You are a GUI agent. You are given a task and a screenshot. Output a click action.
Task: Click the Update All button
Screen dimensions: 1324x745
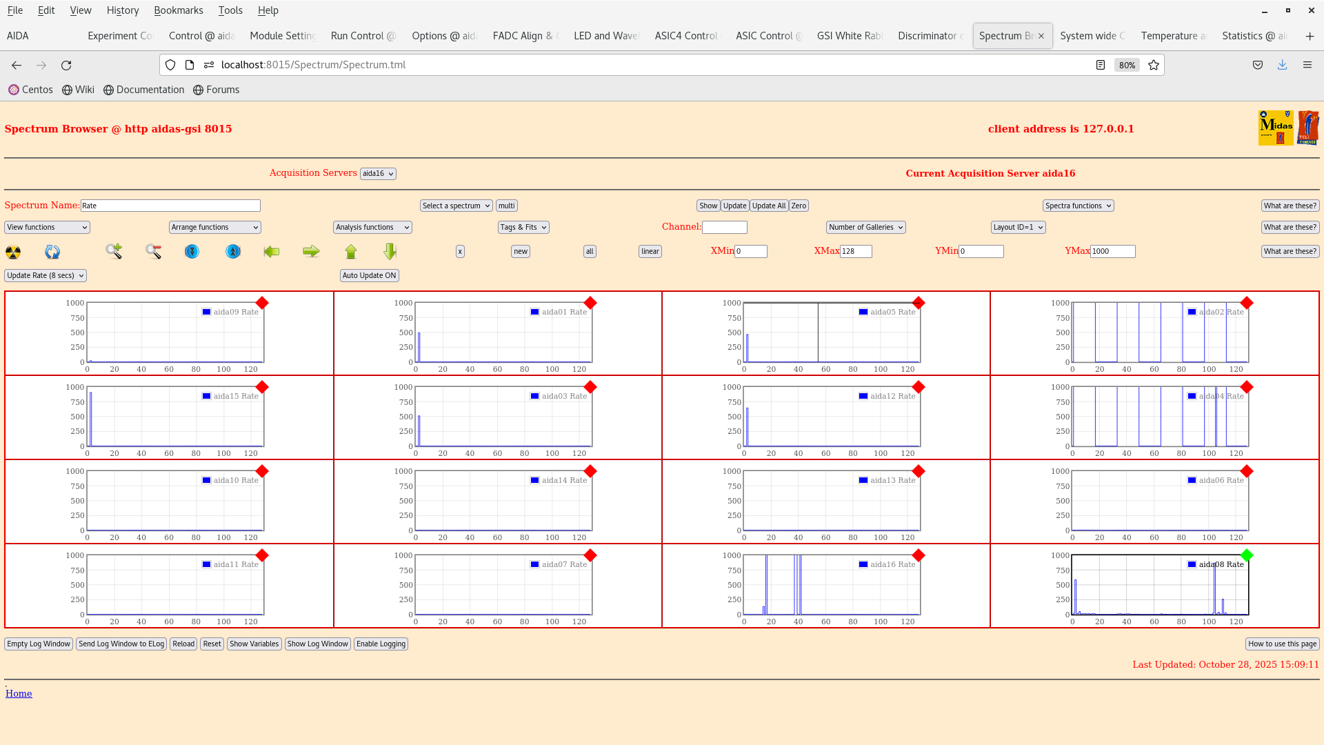coord(768,205)
